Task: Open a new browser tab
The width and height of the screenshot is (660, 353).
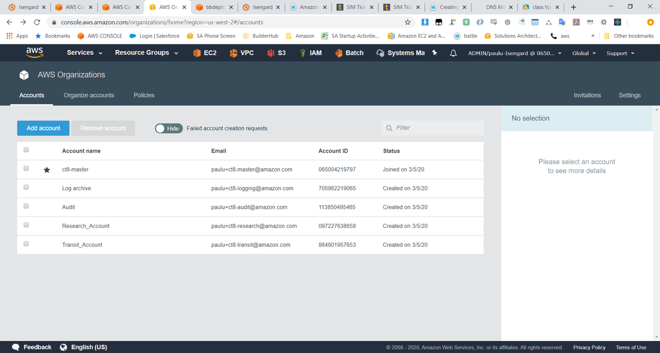Action: [x=573, y=7]
